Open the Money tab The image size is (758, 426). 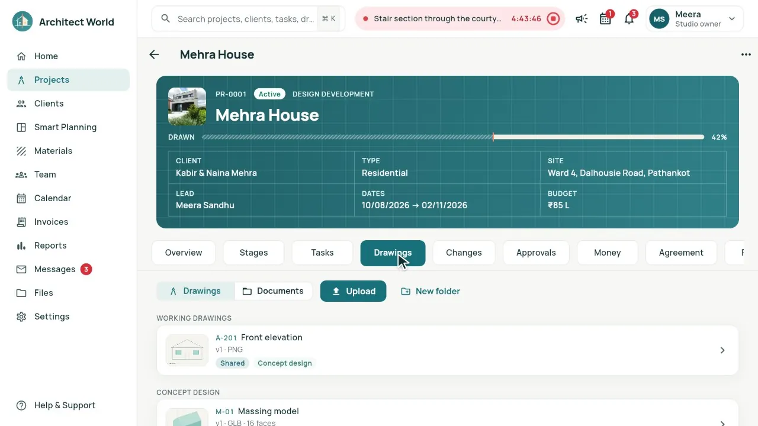pos(608,253)
